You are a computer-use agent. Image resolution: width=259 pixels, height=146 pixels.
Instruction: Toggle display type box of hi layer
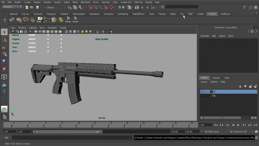coord(207,92)
